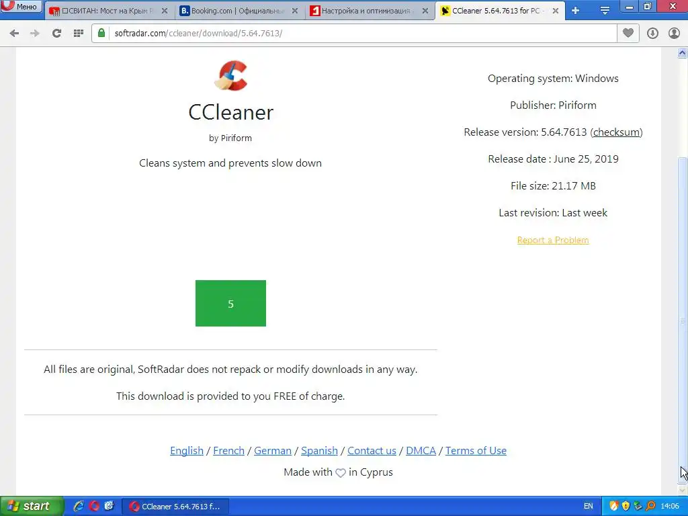Close the Настройка и оптимизация tab
Image resolution: width=688 pixels, height=516 pixels.
[425, 11]
